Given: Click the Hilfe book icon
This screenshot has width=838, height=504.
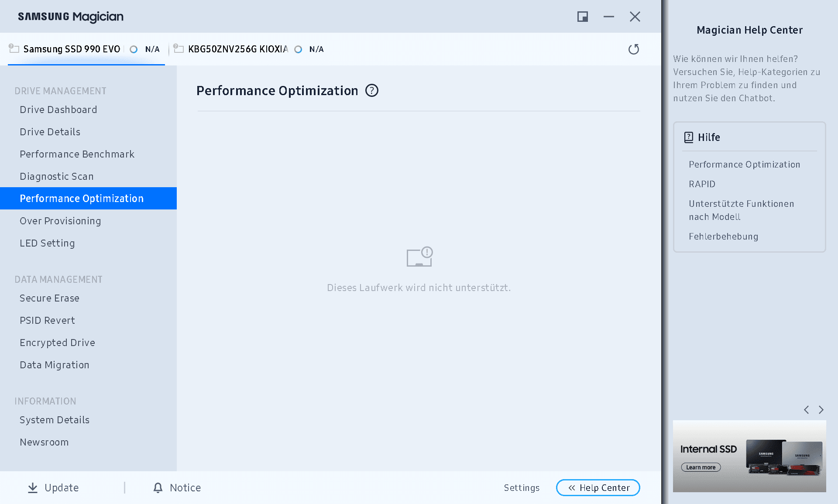Looking at the screenshot, I should pyautogui.click(x=689, y=137).
